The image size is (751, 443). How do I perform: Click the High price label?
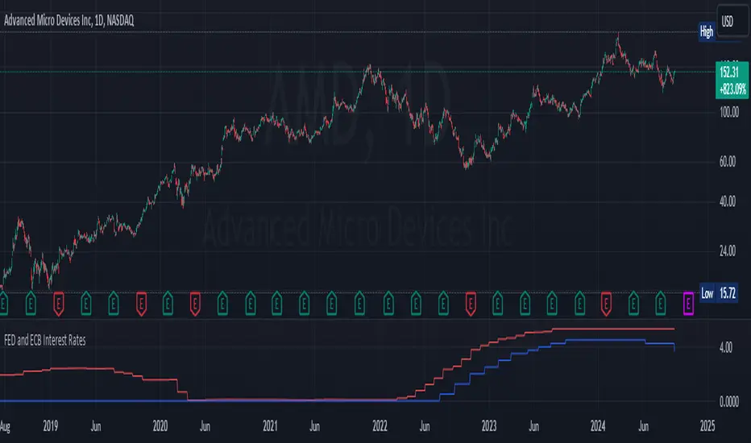tap(707, 31)
